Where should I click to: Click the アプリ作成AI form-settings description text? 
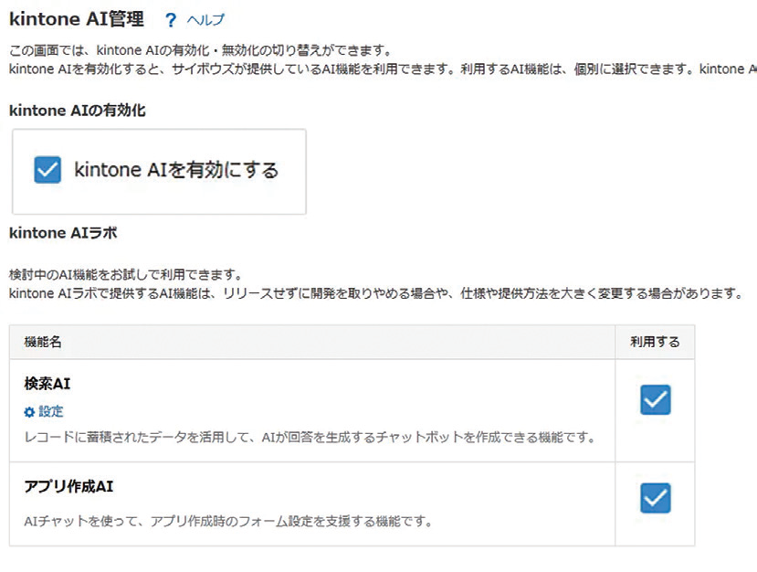228,521
